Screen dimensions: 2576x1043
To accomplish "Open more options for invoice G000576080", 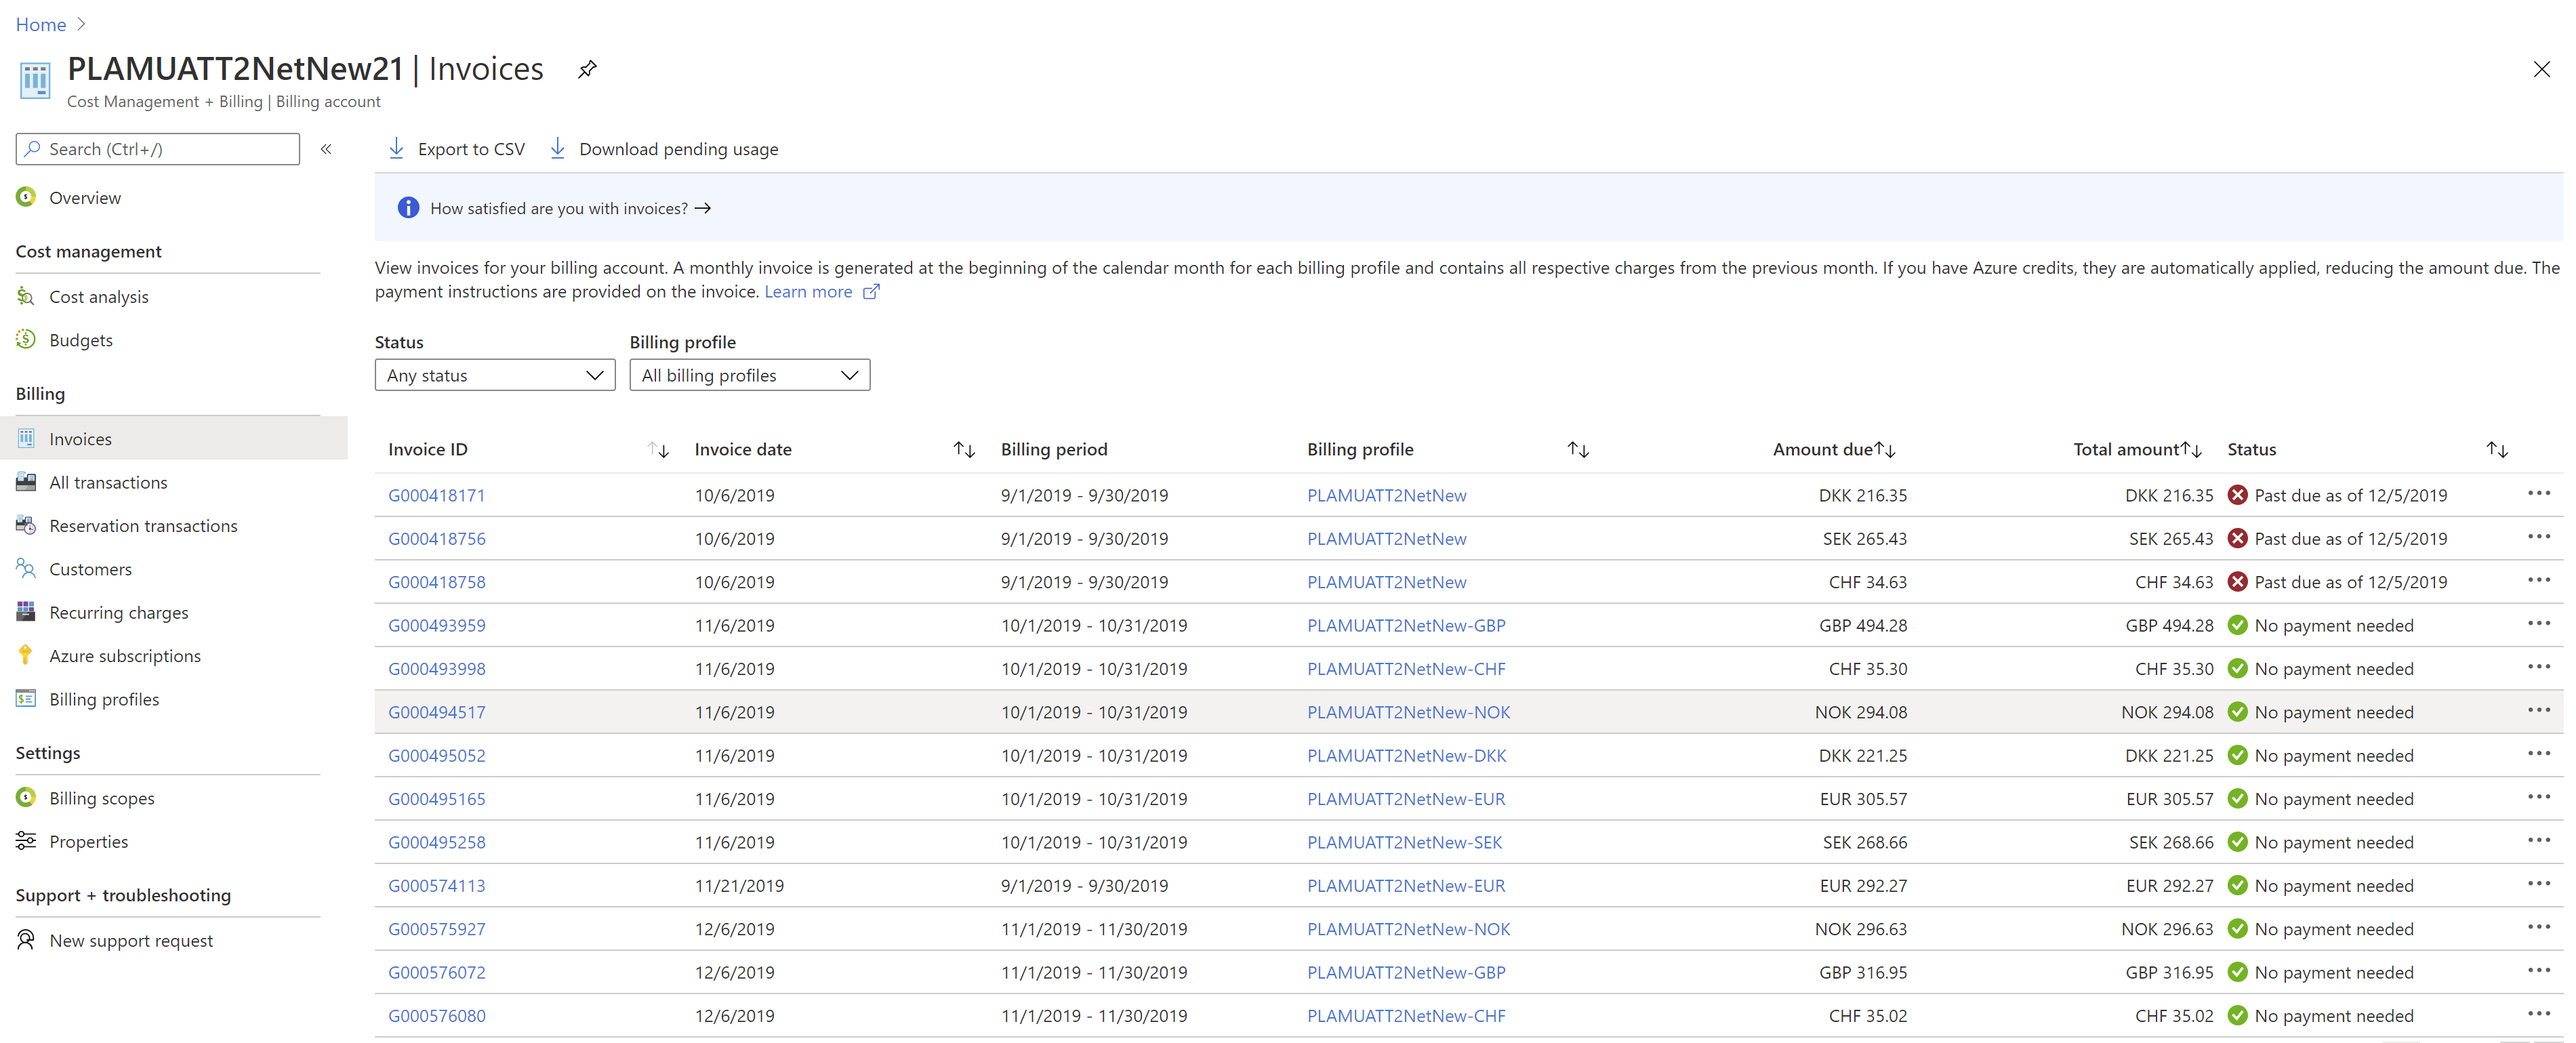I will [x=2538, y=1014].
